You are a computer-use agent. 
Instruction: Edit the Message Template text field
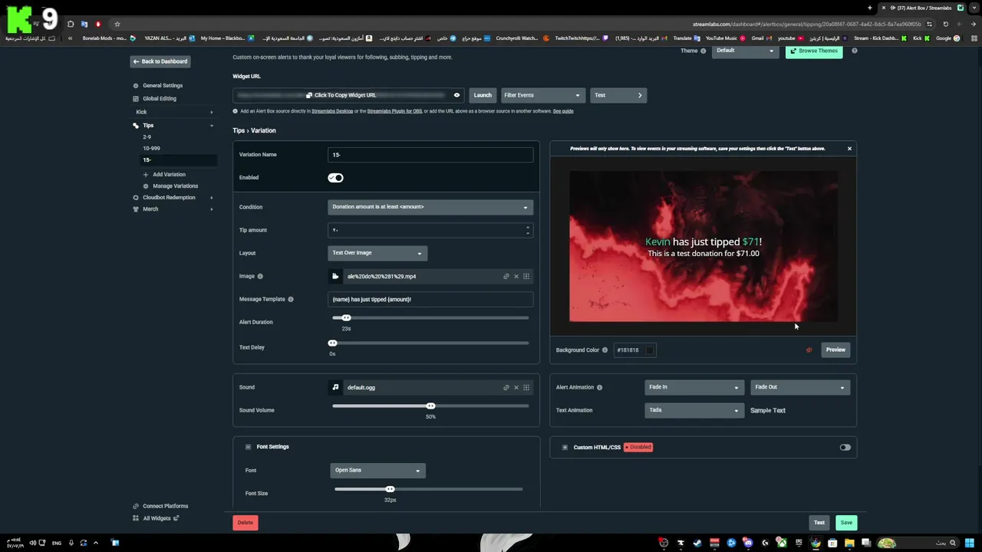coord(430,300)
